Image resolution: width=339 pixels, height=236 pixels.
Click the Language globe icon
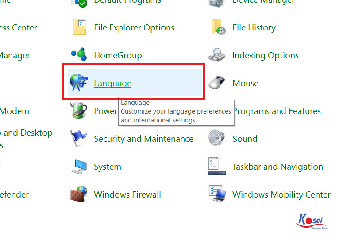(x=78, y=83)
